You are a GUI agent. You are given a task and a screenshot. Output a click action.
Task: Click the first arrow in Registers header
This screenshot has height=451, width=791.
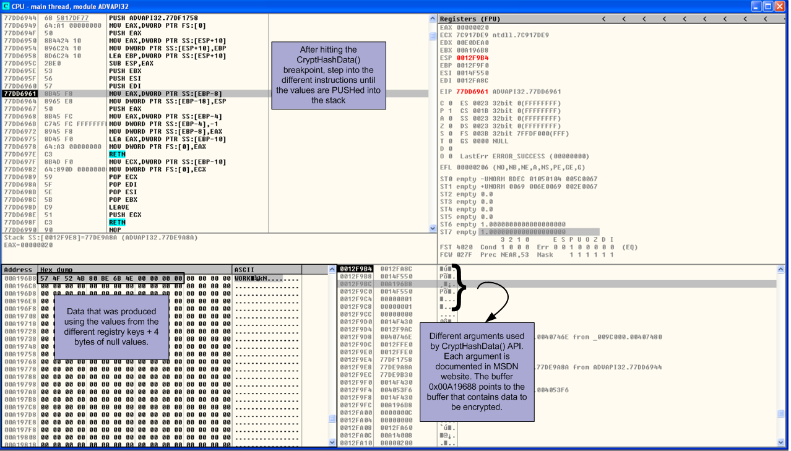604,19
